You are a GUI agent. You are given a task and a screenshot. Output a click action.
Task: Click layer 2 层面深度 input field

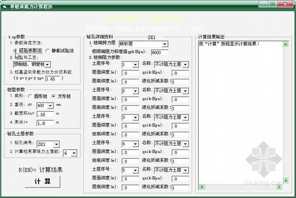click(130, 100)
